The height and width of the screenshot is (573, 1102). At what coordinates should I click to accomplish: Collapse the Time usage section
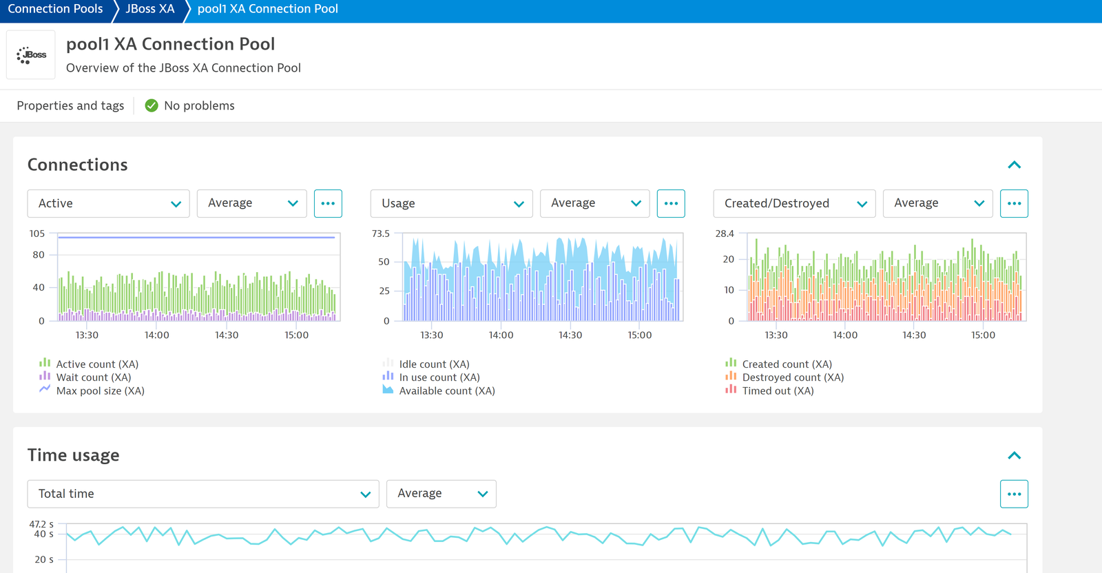[x=1014, y=455]
